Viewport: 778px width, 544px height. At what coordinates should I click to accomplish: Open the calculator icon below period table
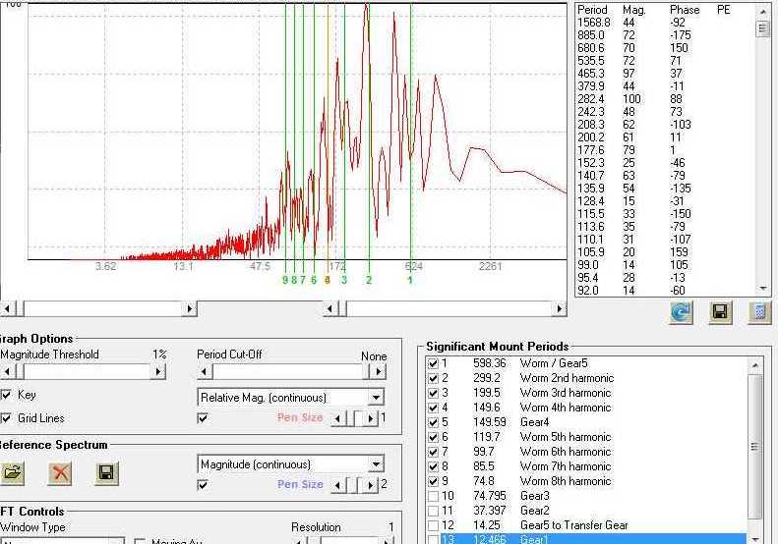tap(758, 312)
